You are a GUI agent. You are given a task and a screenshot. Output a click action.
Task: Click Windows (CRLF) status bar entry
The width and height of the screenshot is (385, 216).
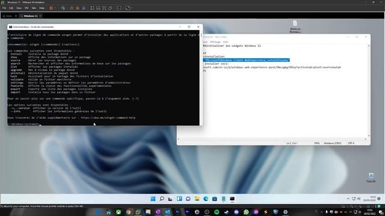tap(333, 143)
